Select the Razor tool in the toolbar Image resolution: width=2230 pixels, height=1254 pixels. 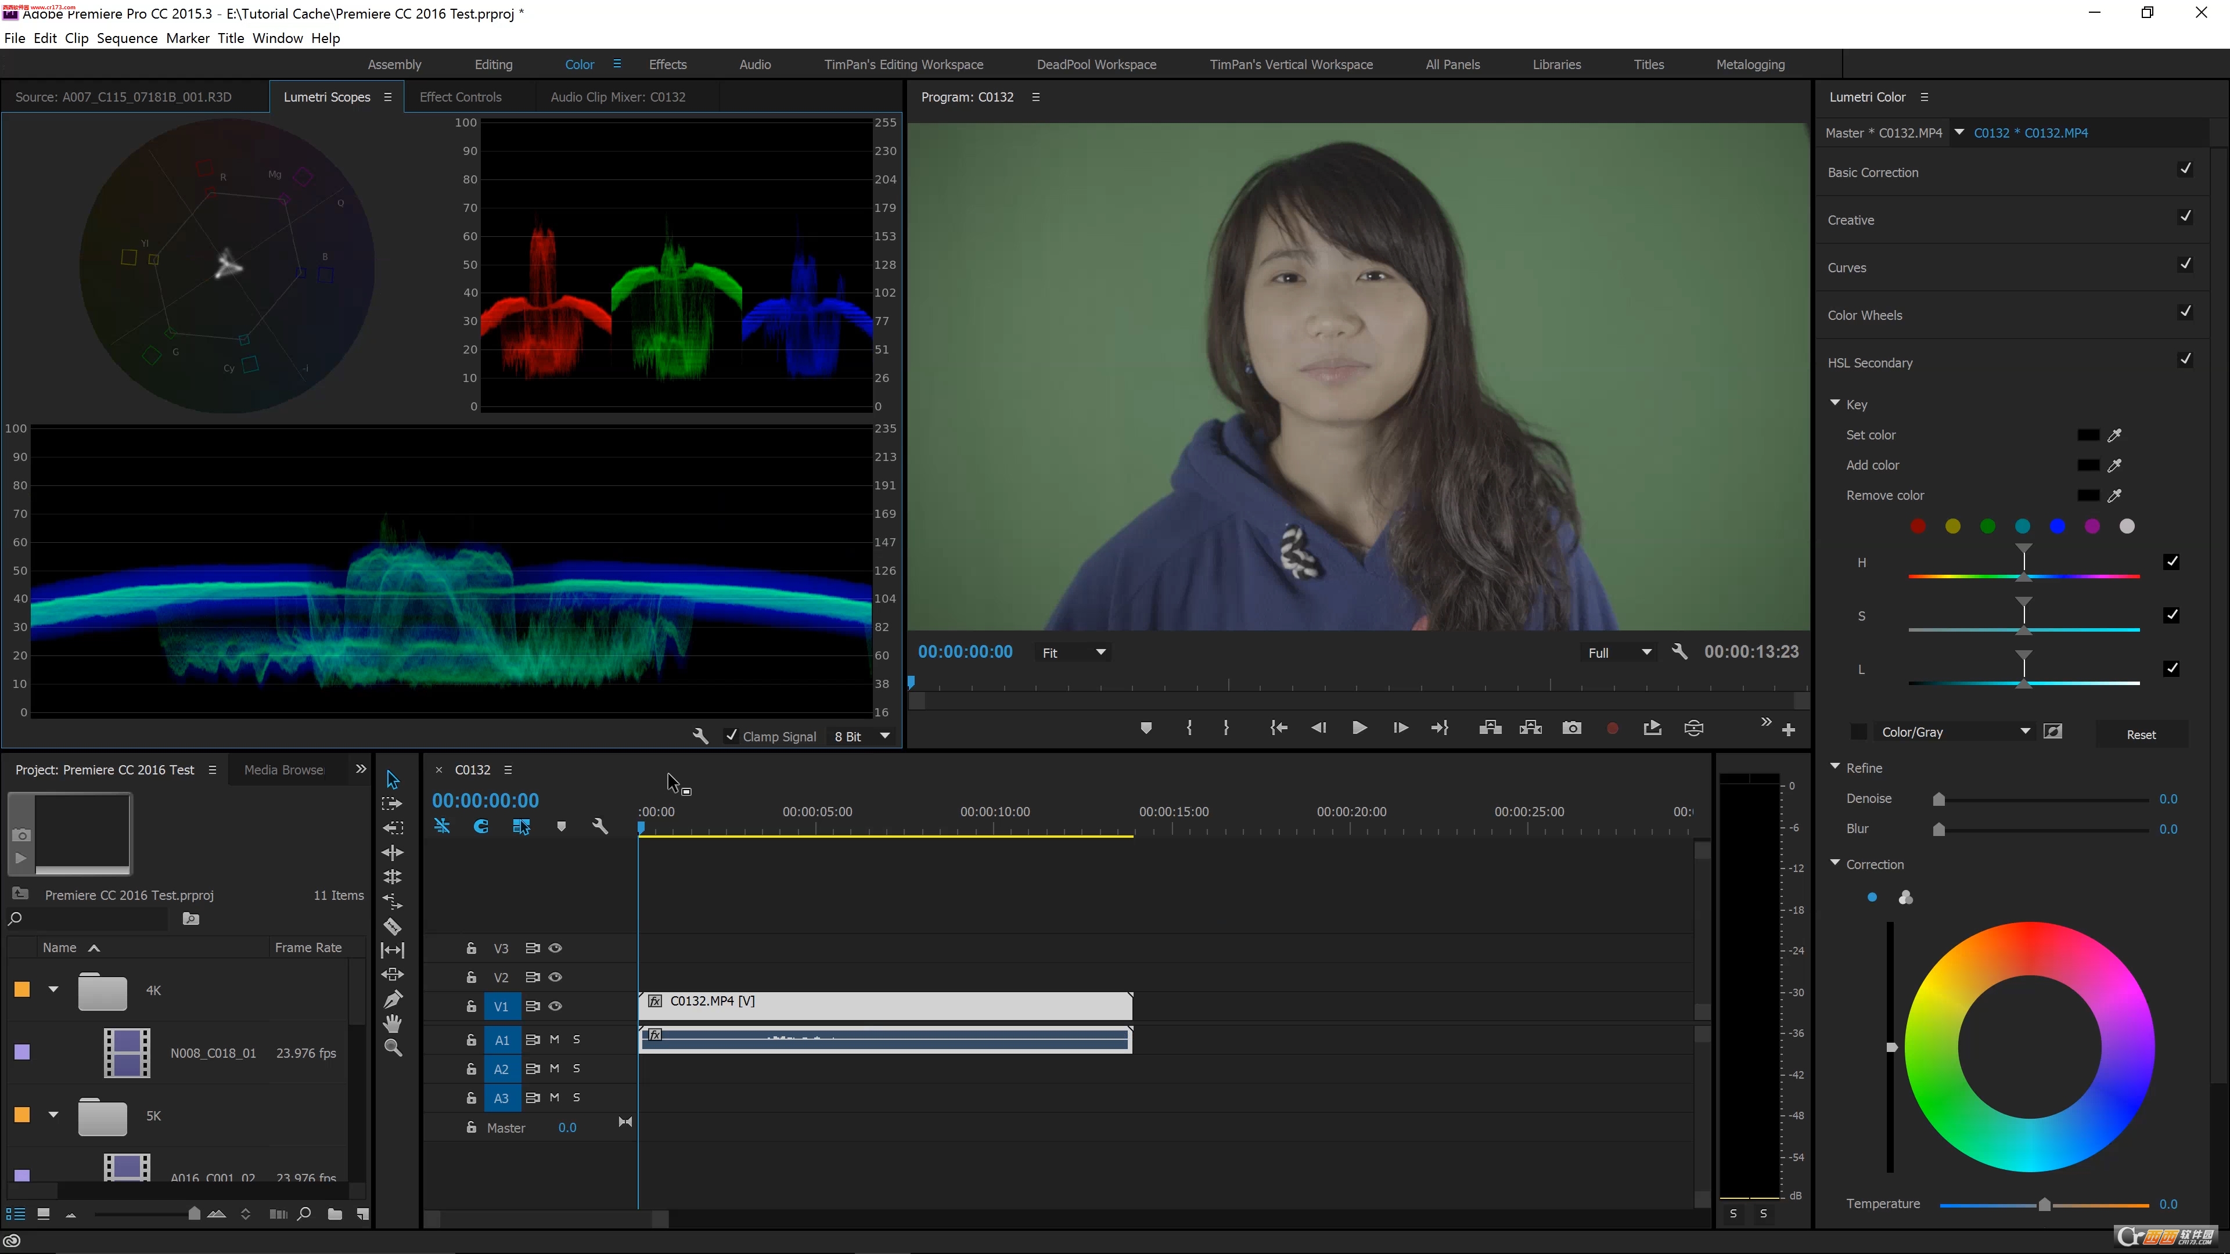[x=392, y=926]
